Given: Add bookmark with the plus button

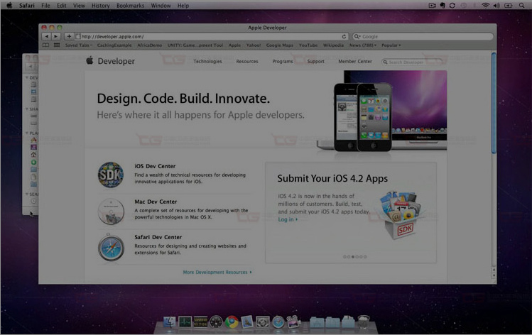Looking at the screenshot, I should (68, 36).
